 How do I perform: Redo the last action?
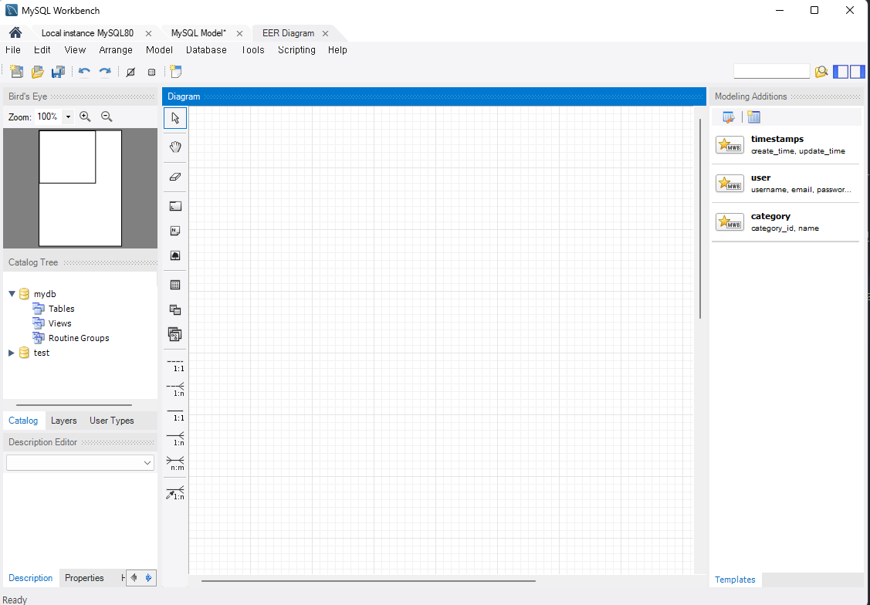coord(105,72)
